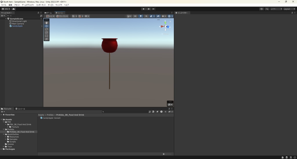Toggle scene effects (skybox, fog)
Viewport: 297px width, 159px height.
click(151, 16)
